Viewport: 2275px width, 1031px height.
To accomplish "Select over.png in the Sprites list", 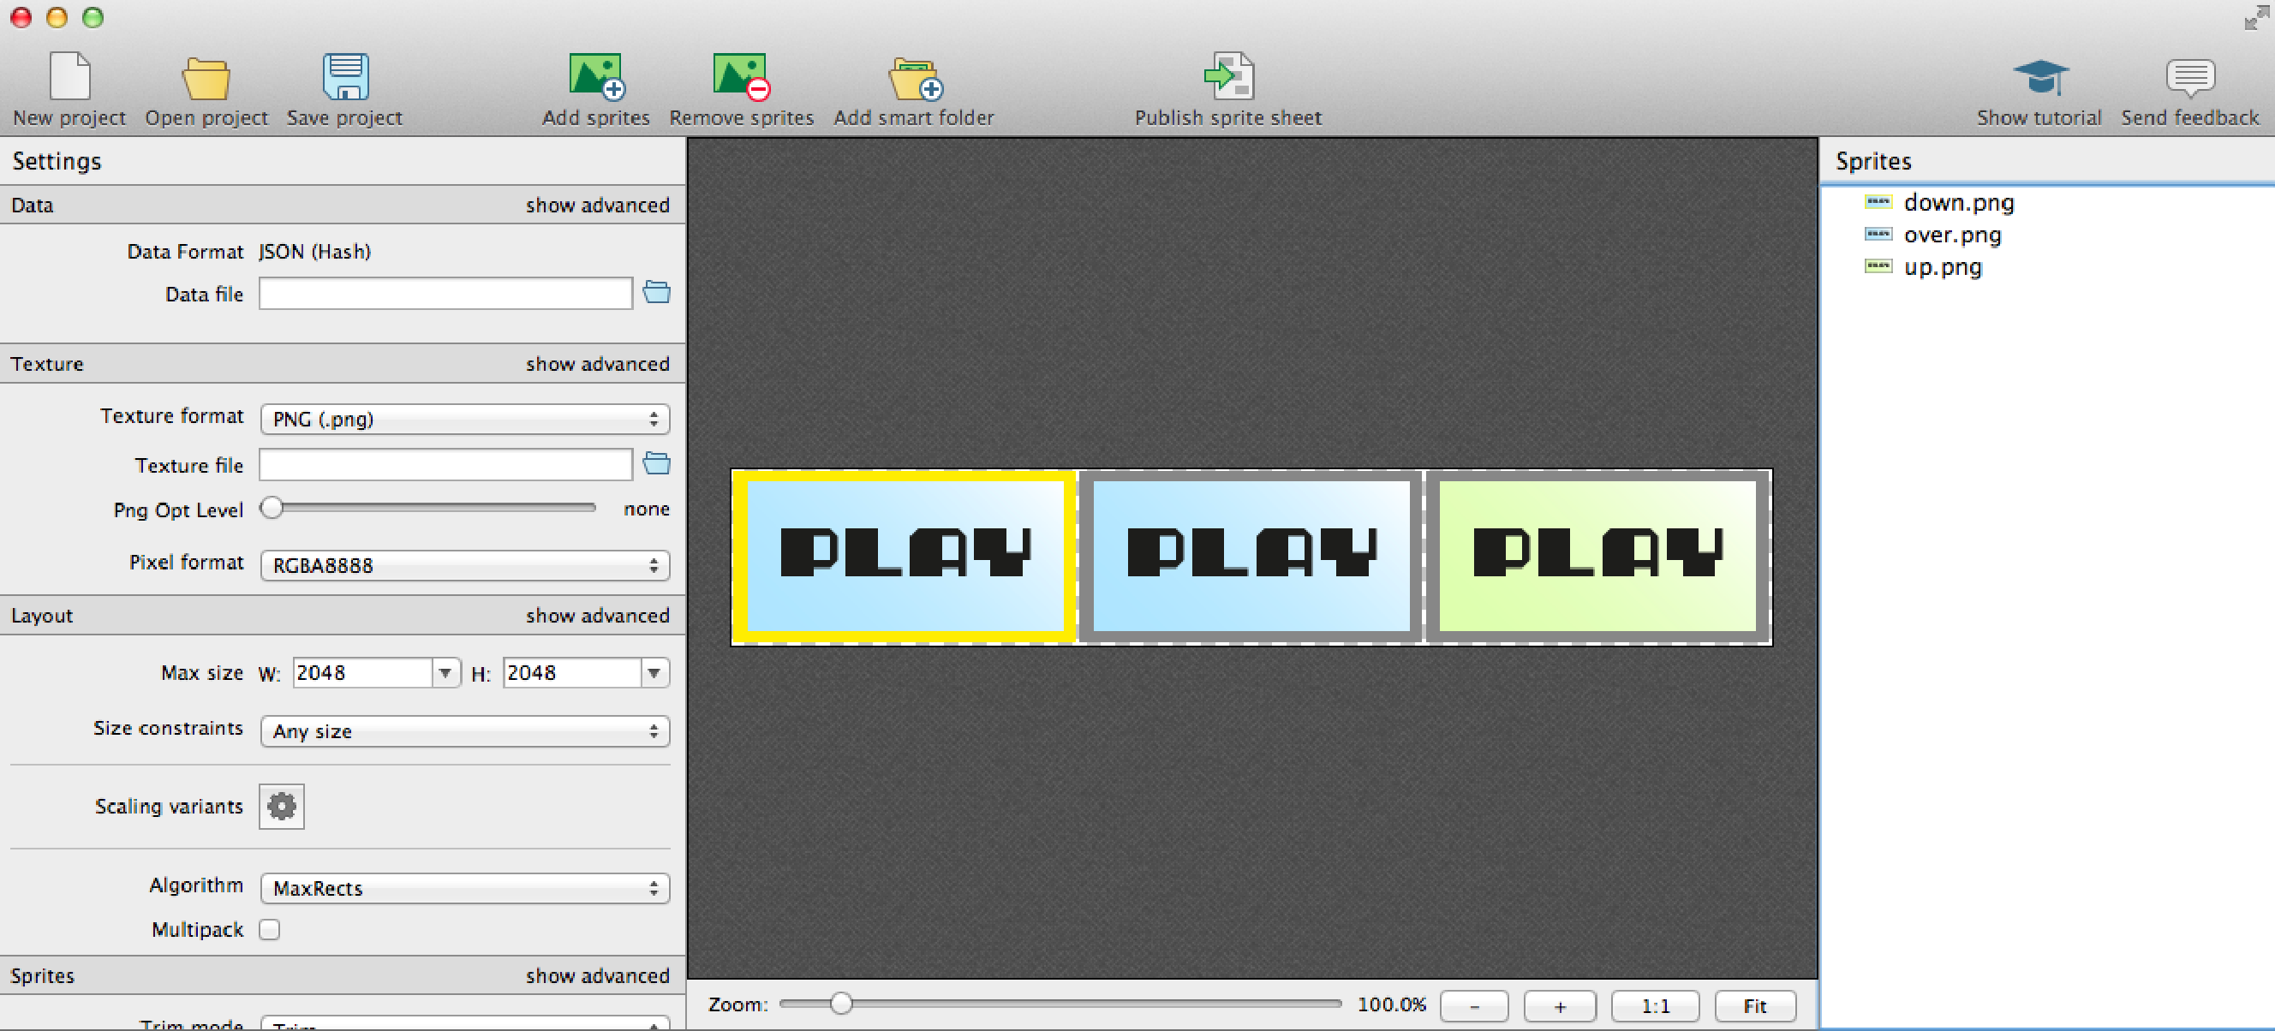I will (x=1952, y=235).
